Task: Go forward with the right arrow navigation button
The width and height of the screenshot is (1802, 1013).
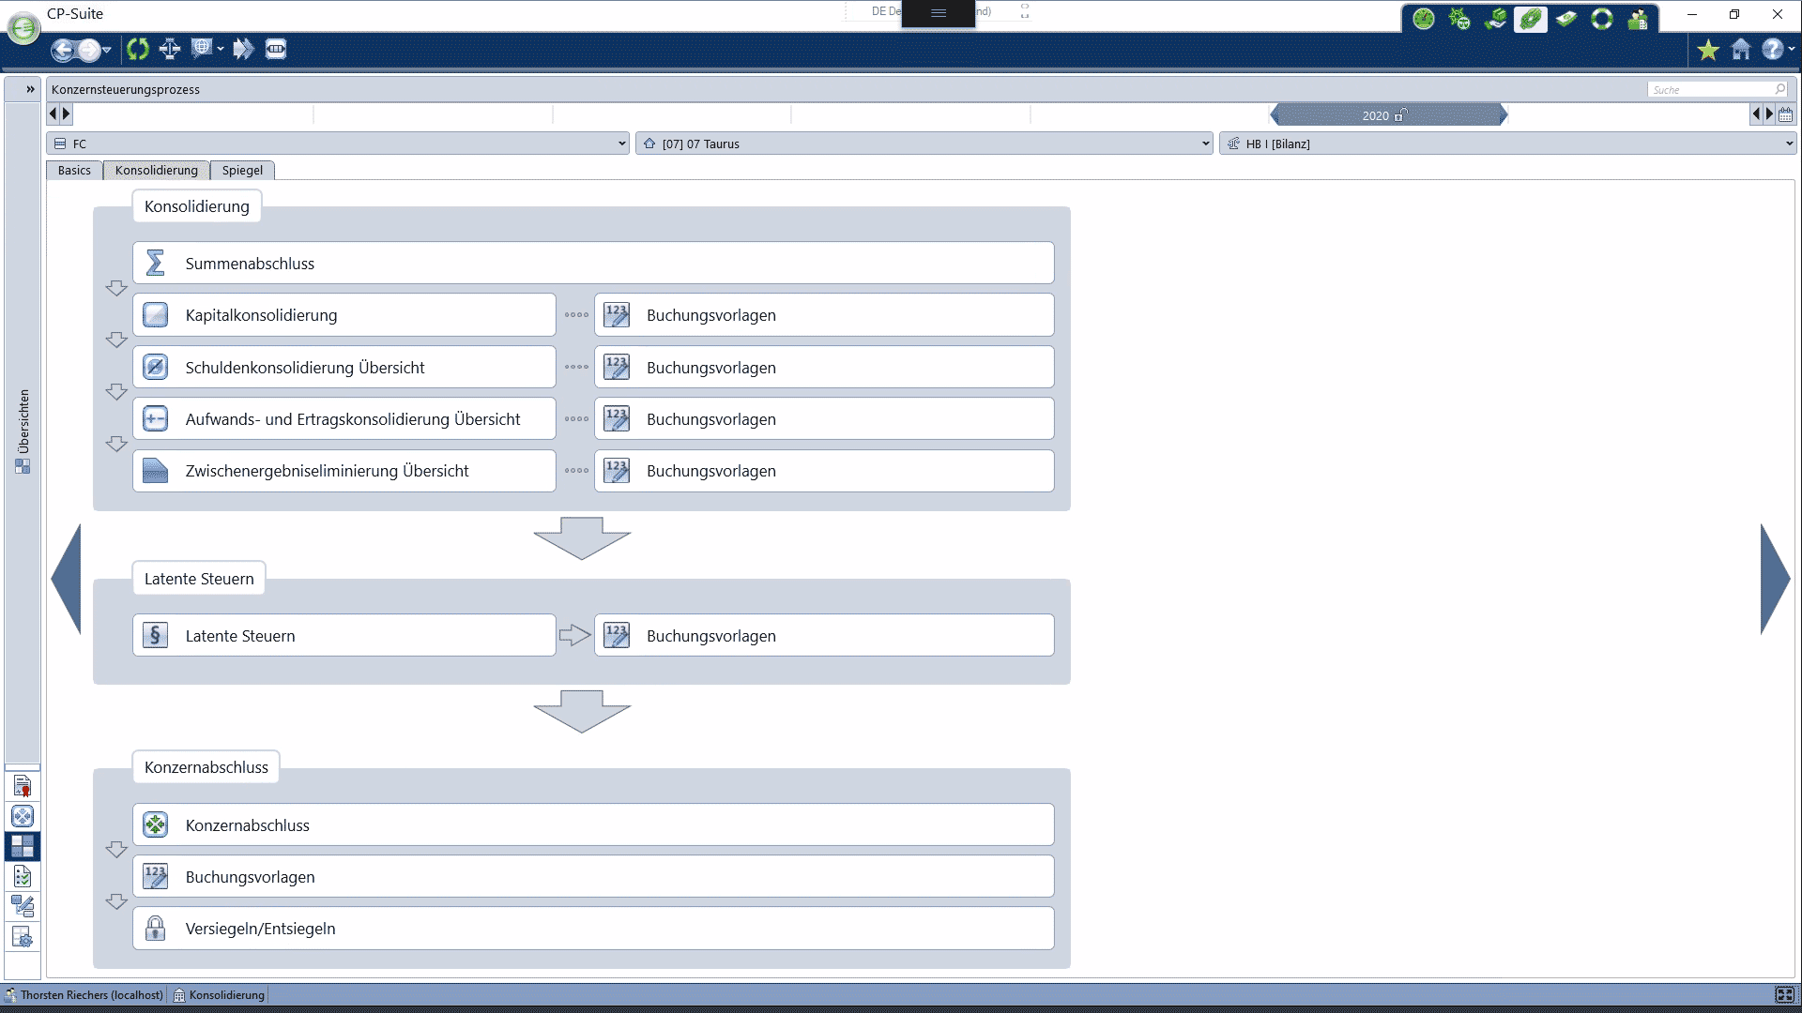Action: [x=89, y=50]
